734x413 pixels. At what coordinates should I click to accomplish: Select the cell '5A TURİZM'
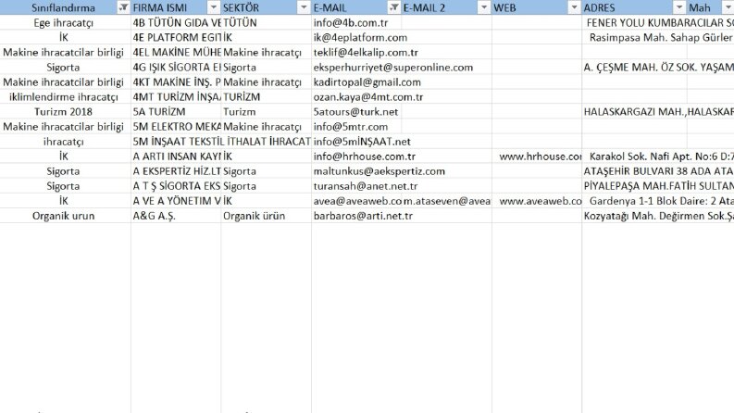176,112
